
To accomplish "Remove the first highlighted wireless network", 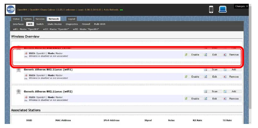I will point(232,55).
